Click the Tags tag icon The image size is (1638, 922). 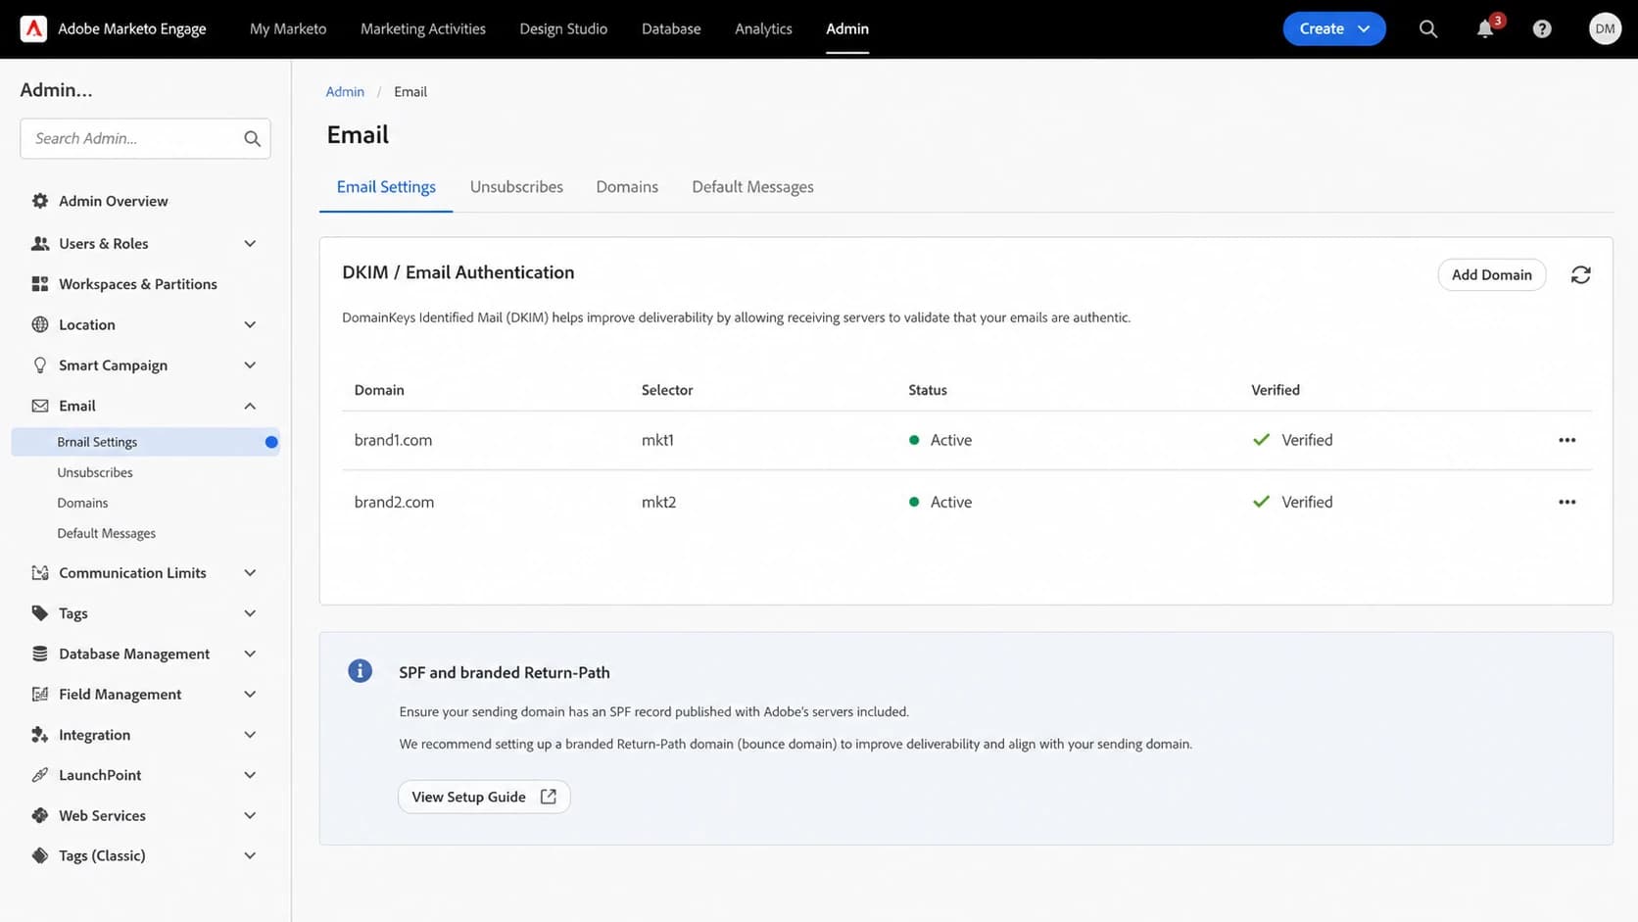(x=40, y=613)
